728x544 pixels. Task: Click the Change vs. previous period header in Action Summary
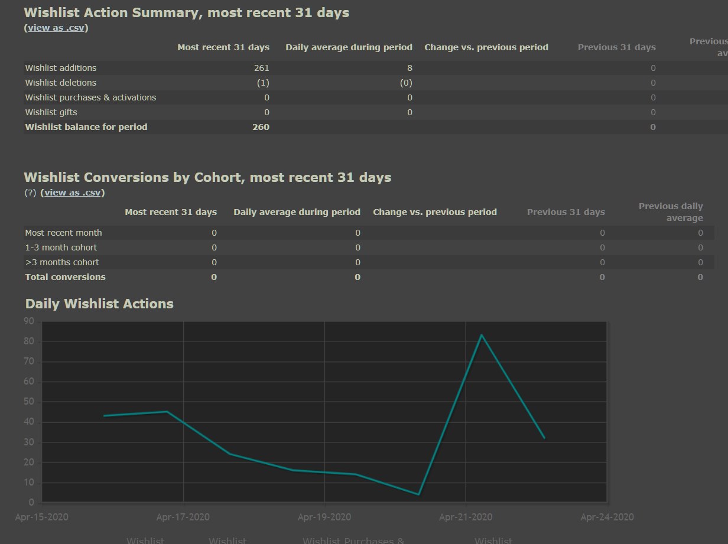486,47
